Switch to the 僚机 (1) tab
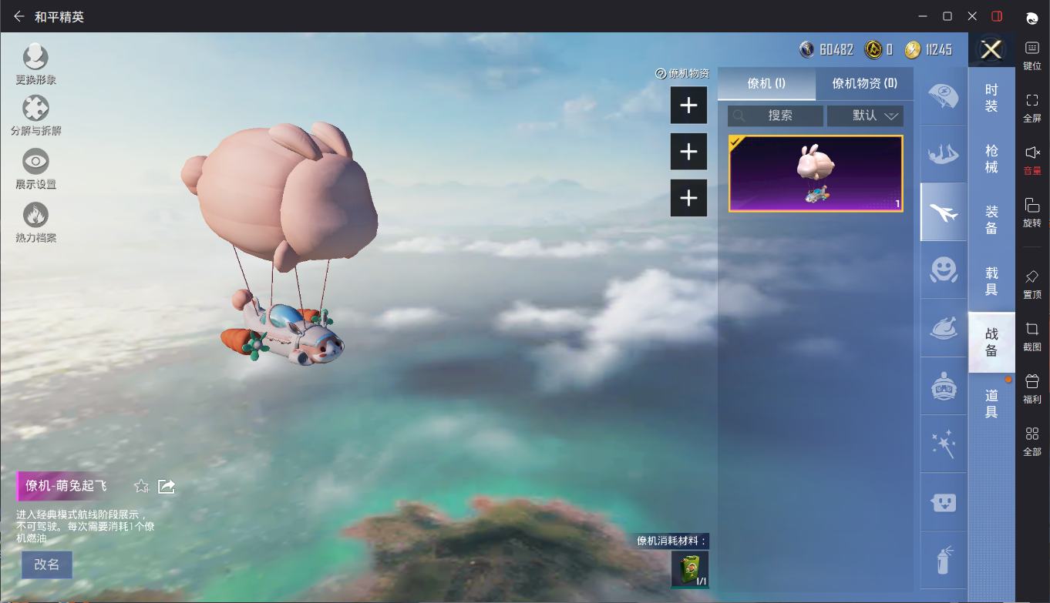The image size is (1050, 603). pyautogui.click(x=766, y=83)
